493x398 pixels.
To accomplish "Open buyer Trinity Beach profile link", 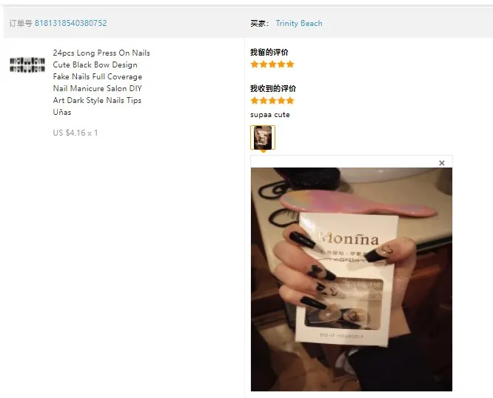I will 299,23.
